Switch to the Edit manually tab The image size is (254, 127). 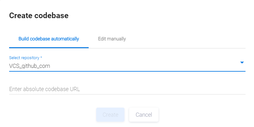tap(112, 39)
